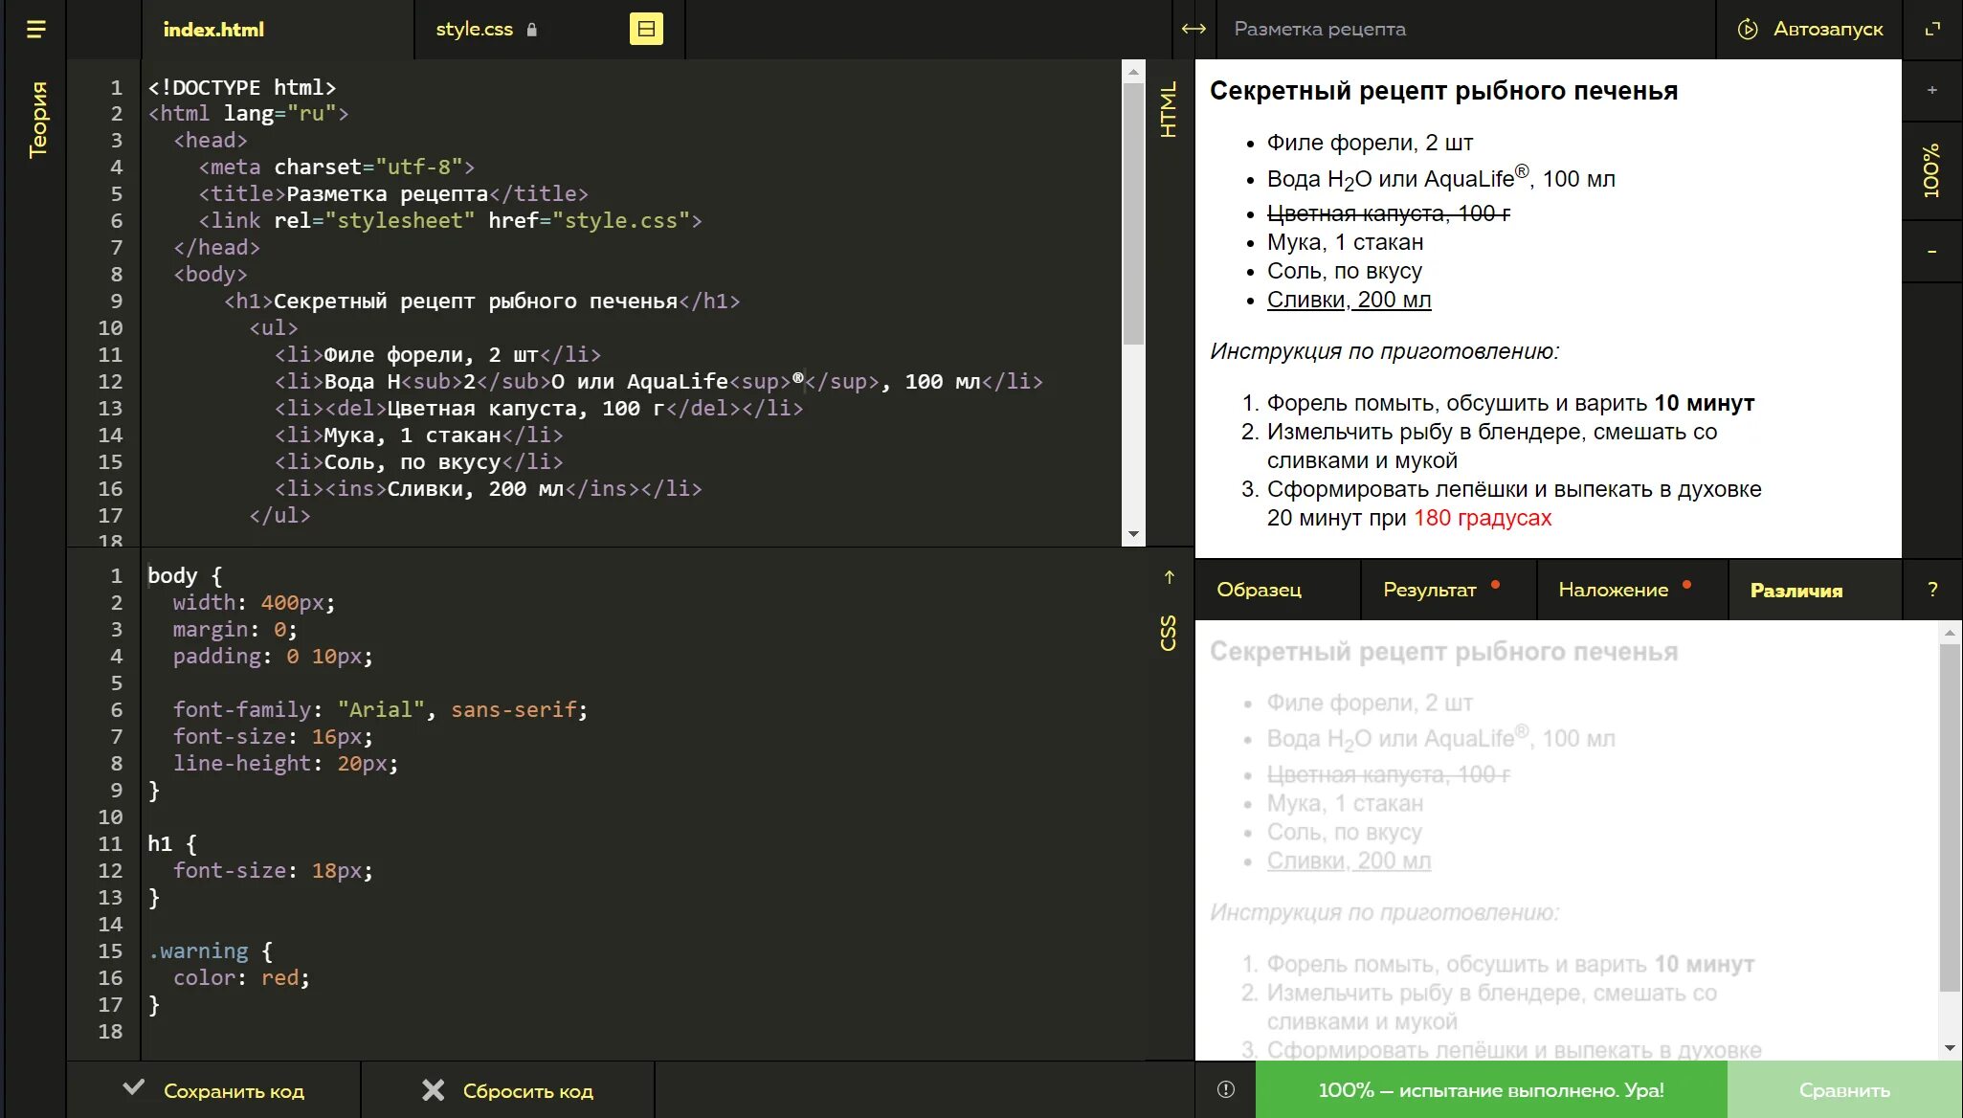Viewport: 1963px width, 1118px height.
Task: Select the Образец comparison tab
Action: [x=1259, y=590]
